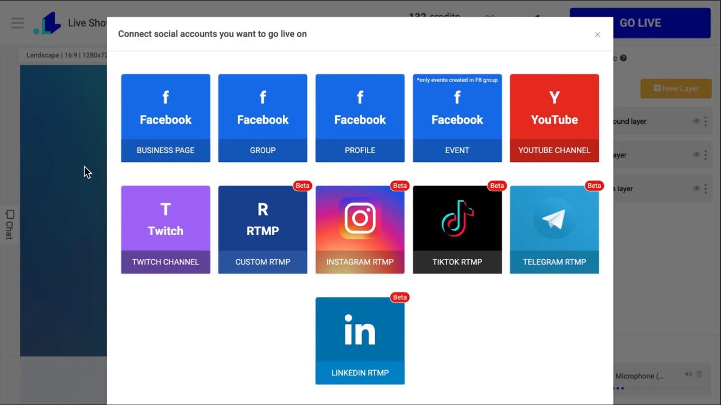
Task: Open three-dot menu on middle layer row
Action: pyautogui.click(x=705, y=155)
